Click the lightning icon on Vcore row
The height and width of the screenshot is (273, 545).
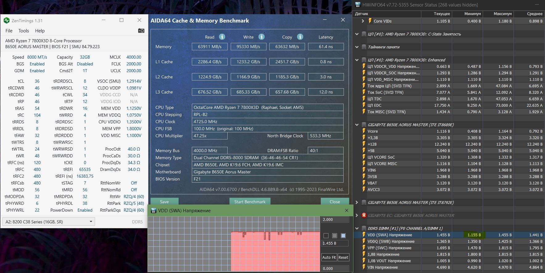(364, 131)
